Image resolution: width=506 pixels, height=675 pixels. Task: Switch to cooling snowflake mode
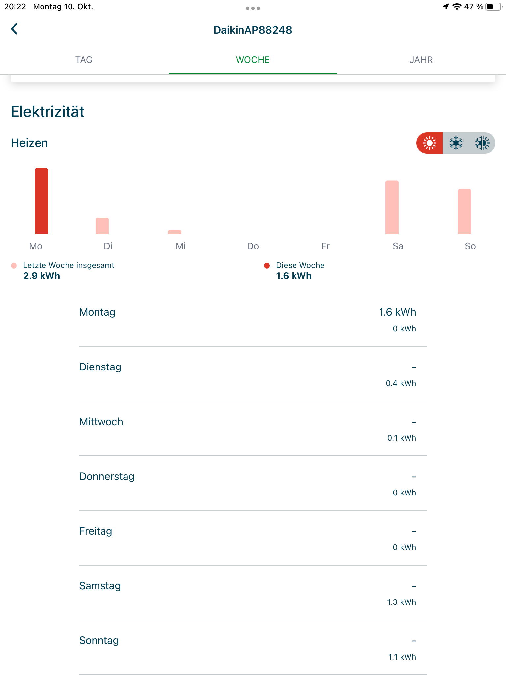[456, 143]
